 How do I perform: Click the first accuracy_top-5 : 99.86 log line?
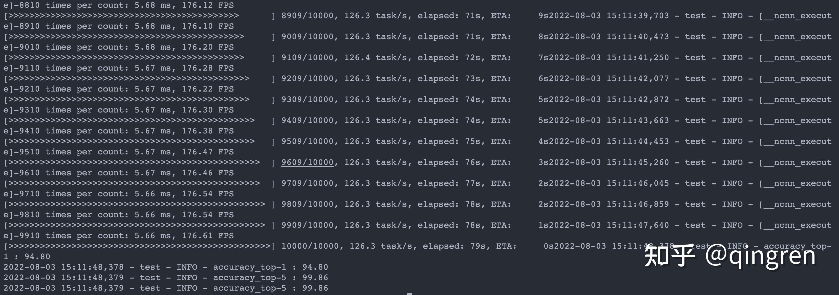(166, 277)
